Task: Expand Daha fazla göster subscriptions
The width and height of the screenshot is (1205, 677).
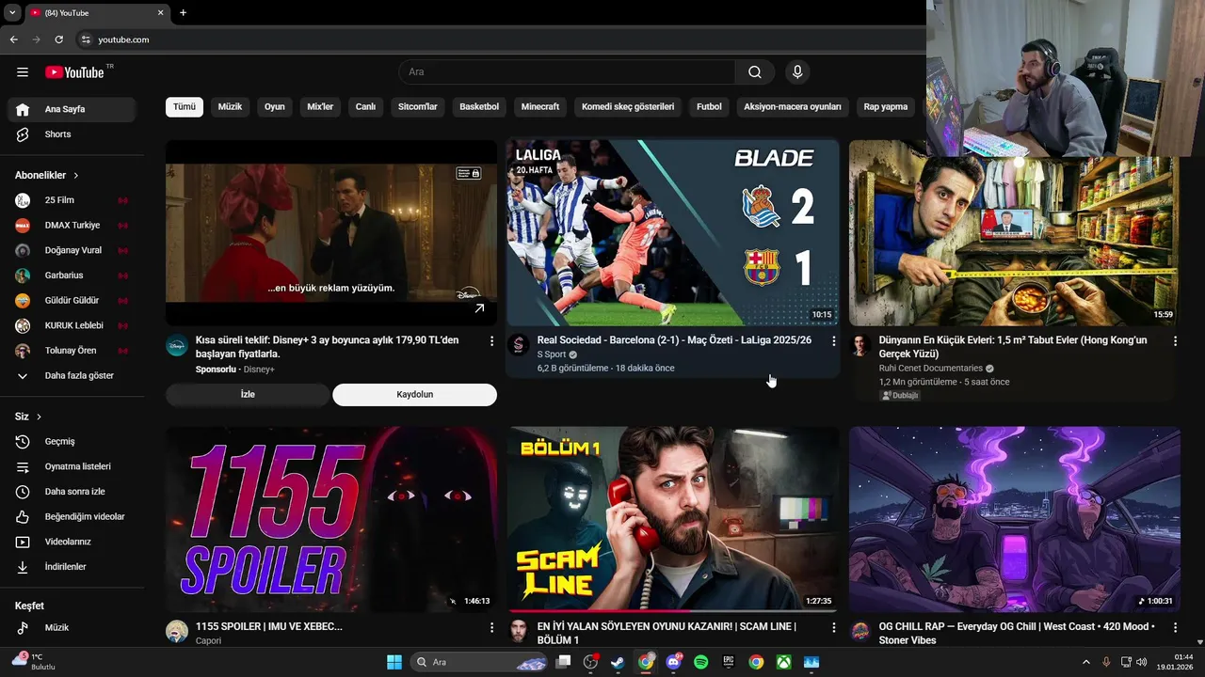Action: [72, 376]
